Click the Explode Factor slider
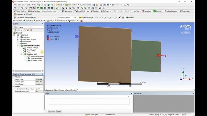This screenshot has height=116, width=207. [x=48, y=17]
